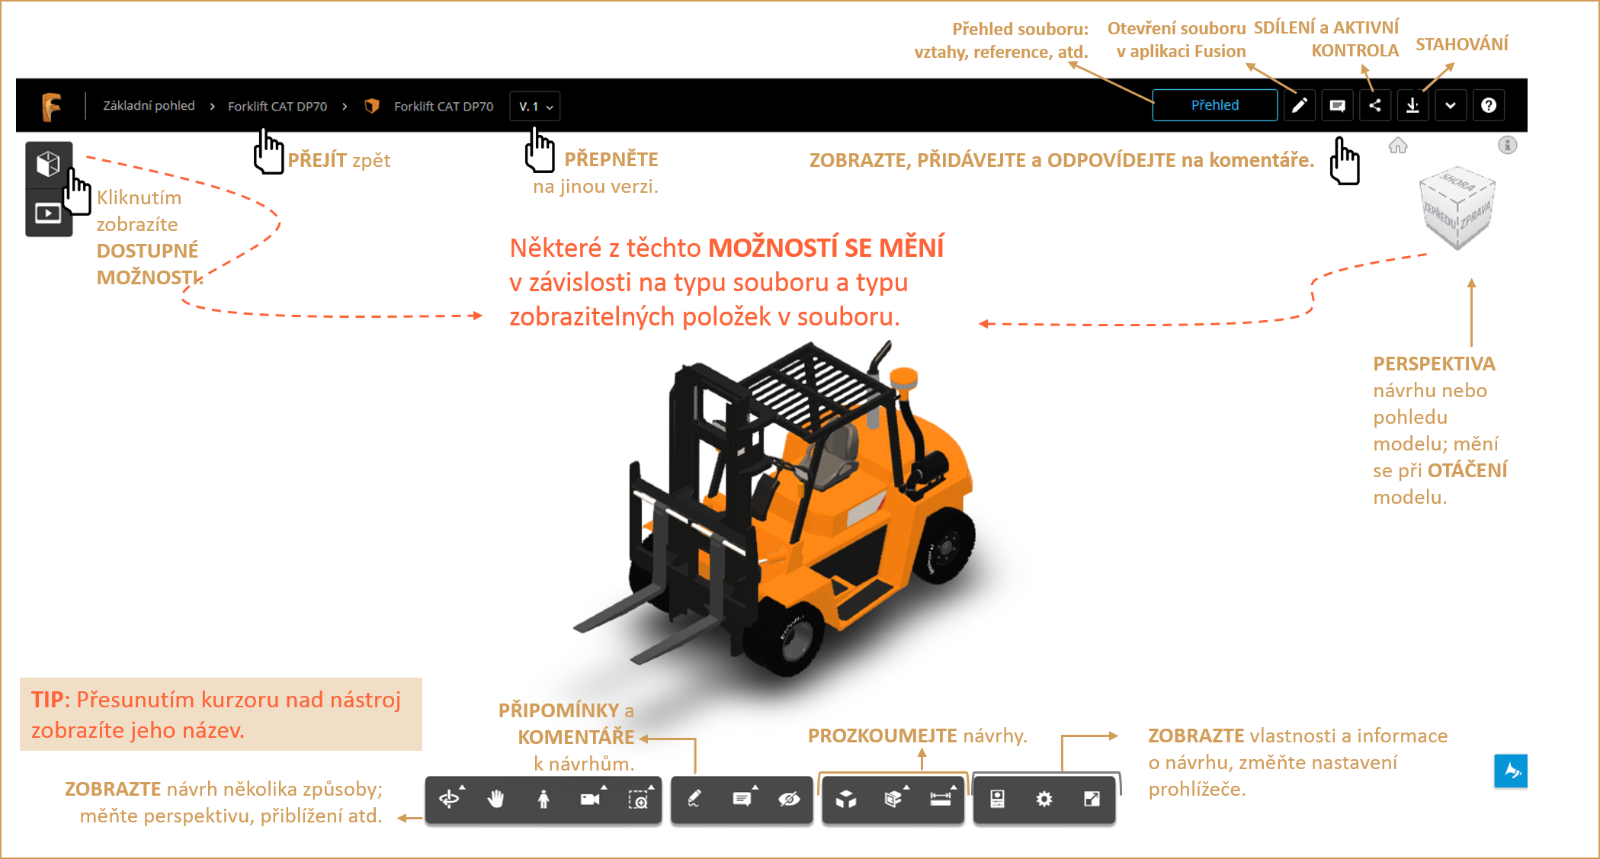
Task: Go to Základní pohled breadcrumb
Action: click(x=149, y=106)
